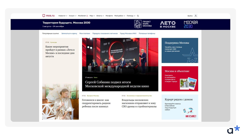Screen dimensions: 241x135
Task: Open the Курорт рядом с домом banner
Action: point(180,107)
